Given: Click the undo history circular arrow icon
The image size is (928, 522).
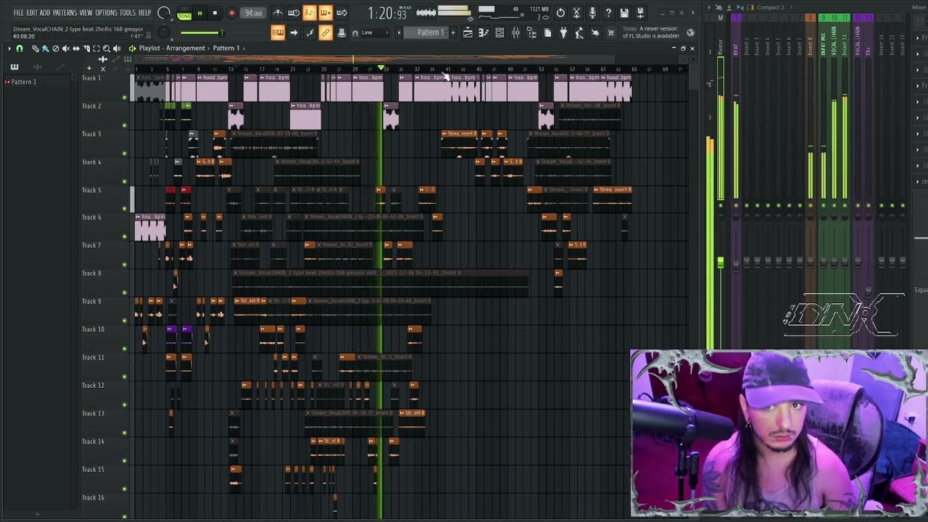Looking at the screenshot, I should point(560,13).
